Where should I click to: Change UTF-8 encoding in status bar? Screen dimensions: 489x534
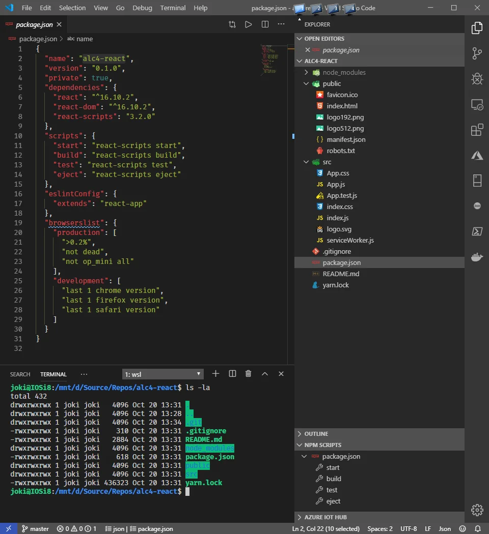coord(409,528)
